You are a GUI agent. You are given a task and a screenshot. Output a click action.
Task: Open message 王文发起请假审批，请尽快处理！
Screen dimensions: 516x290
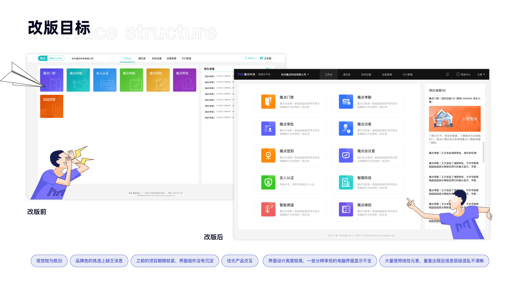click(x=453, y=153)
